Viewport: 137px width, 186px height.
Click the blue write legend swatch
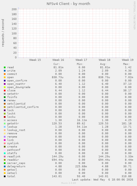[x=5, y=71]
